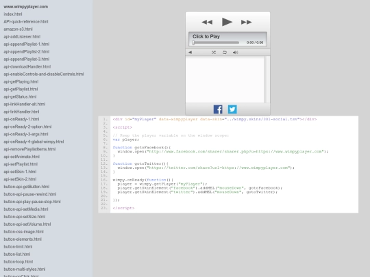
Task: Open button-api-setVolume.html
Action: click(27, 224)
